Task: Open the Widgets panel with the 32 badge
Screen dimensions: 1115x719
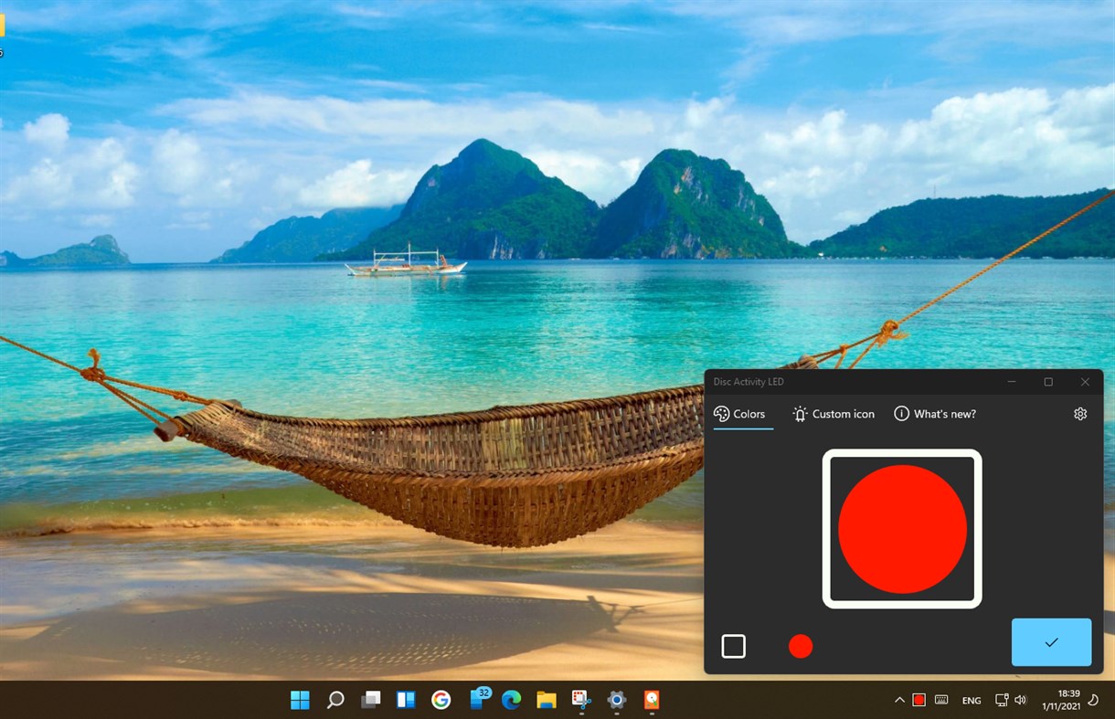Action: pyautogui.click(x=477, y=701)
